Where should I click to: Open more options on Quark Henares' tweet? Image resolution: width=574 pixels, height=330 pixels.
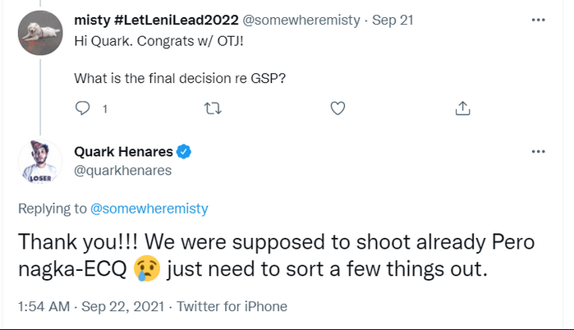(538, 153)
